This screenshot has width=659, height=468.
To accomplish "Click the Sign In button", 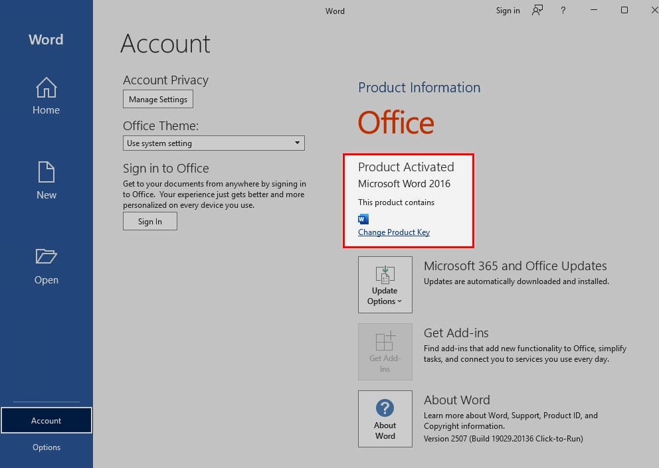I will point(150,221).
